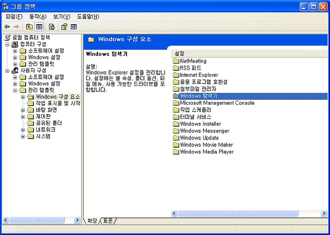The height and width of the screenshot is (235, 330).
Task: Click the Microsoft Management Console folder icon
Action: pyautogui.click(x=176, y=103)
